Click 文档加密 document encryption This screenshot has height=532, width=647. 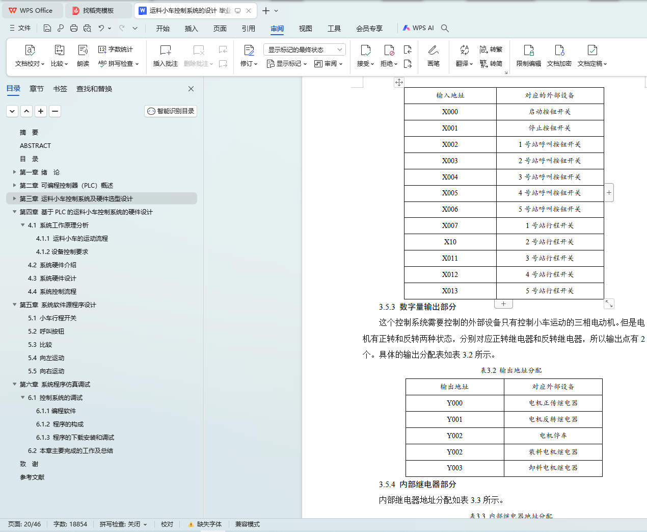(559, 56)
